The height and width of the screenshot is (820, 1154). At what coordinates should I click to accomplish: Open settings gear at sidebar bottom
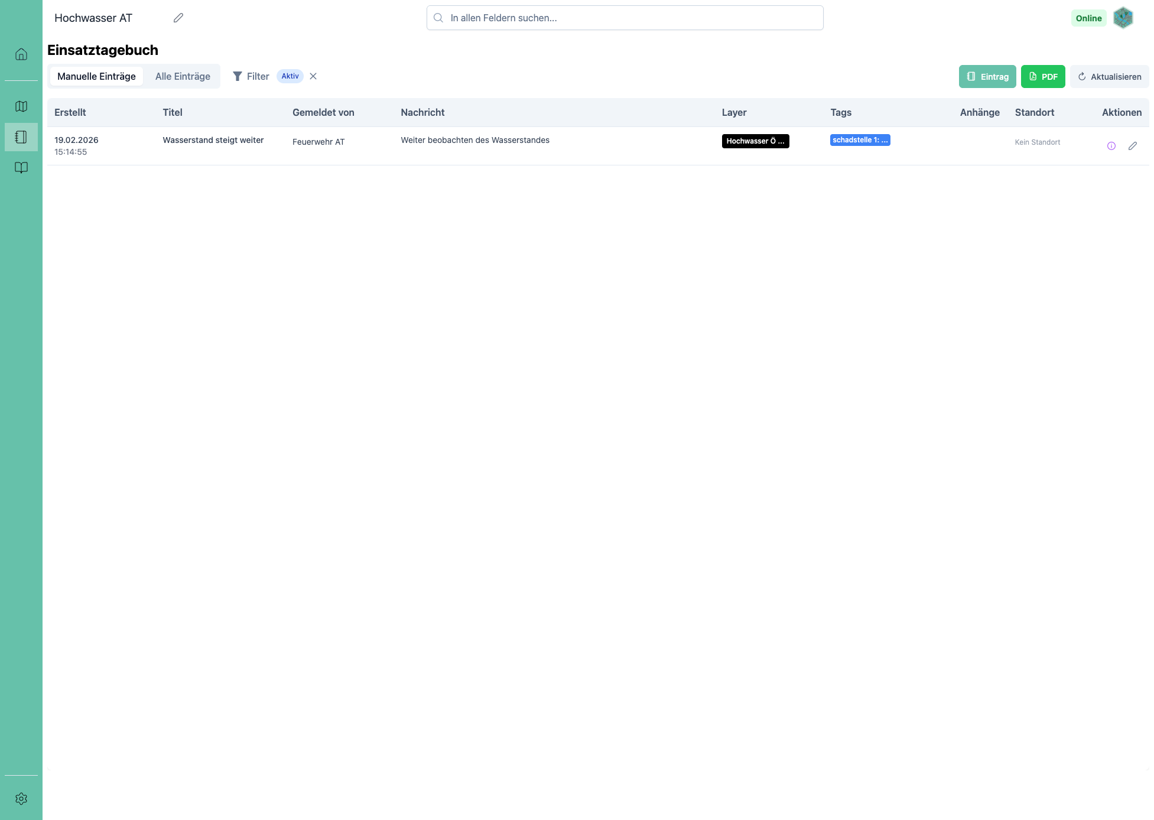click(21, 799)
